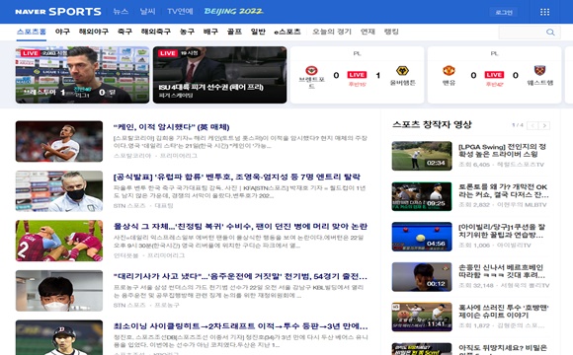The height and width of the screenshot is (355, 573).
Task: Click 스포탈코리아 source under Kane article
Action: pos(132,156)
